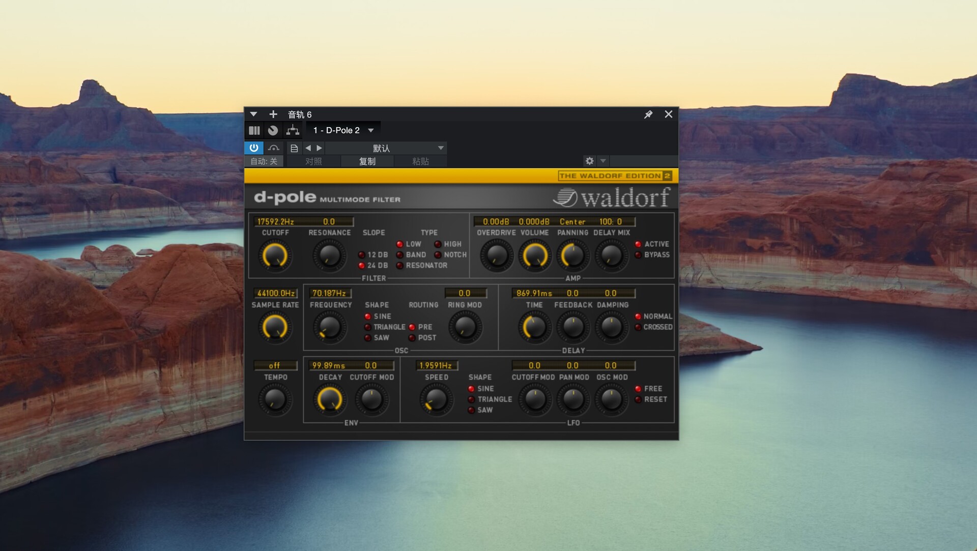Expand the 1 - D-Pole 2 device dropdown
Image resolution: width=977 pixels, height=551 pixels.
[x=371, y=131]
